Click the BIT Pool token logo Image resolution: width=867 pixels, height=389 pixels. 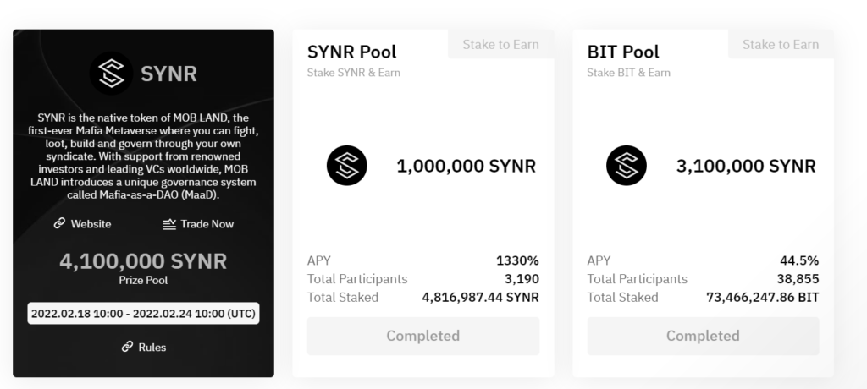[627, 166]
